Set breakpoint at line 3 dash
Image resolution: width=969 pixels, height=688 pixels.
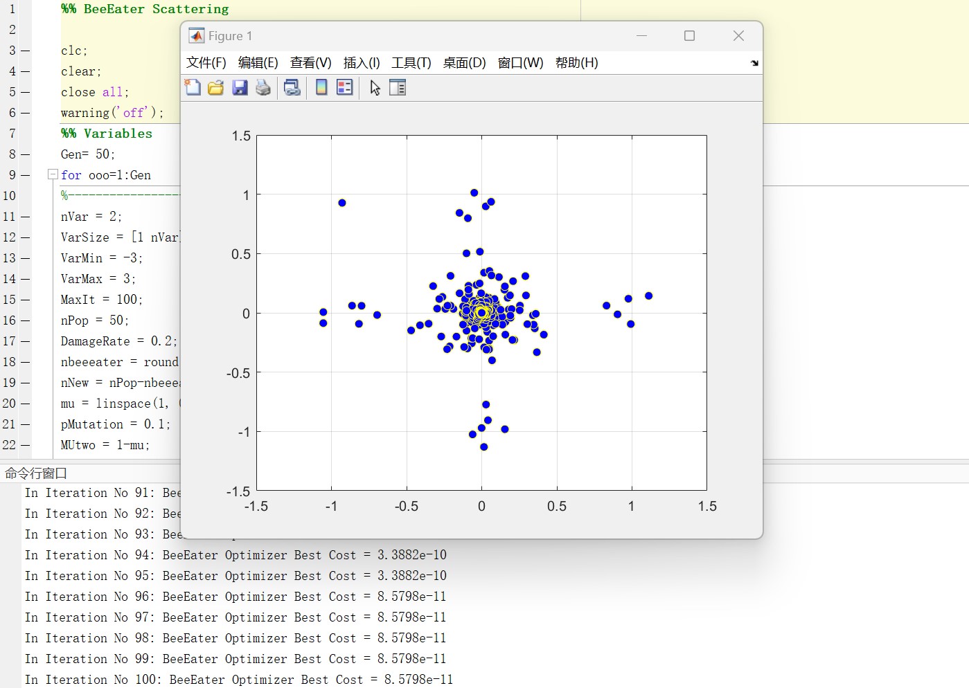pos(25,51)
